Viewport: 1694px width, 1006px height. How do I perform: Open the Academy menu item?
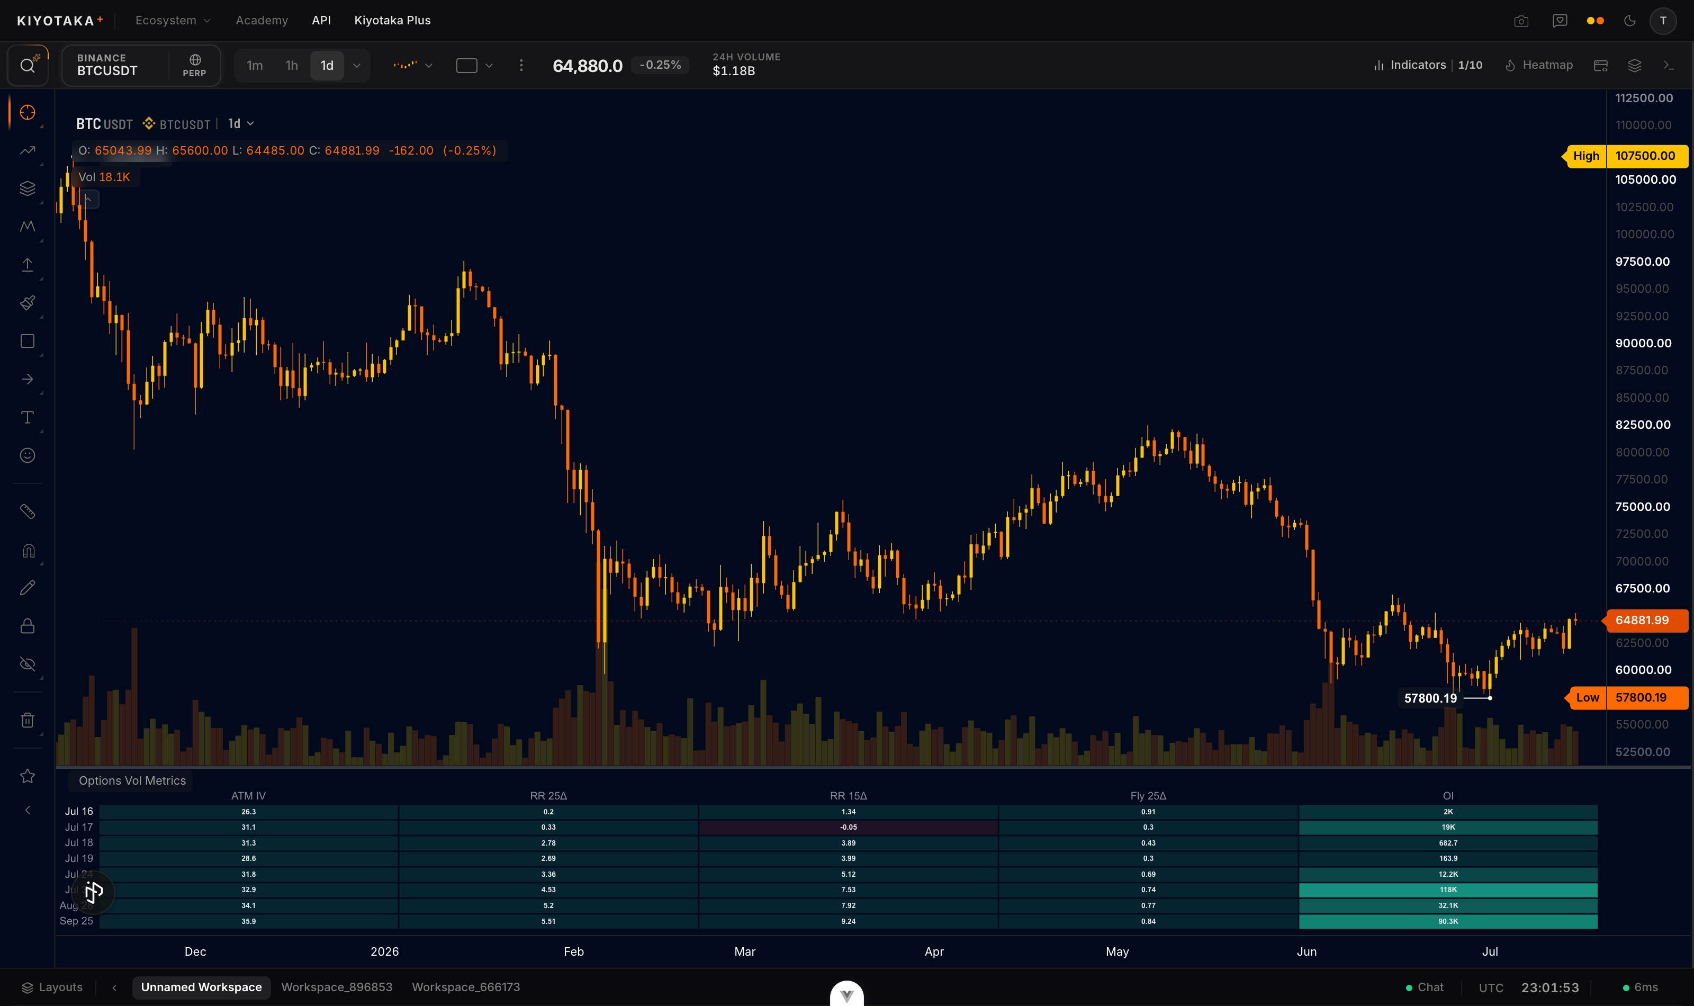point(262,20)
